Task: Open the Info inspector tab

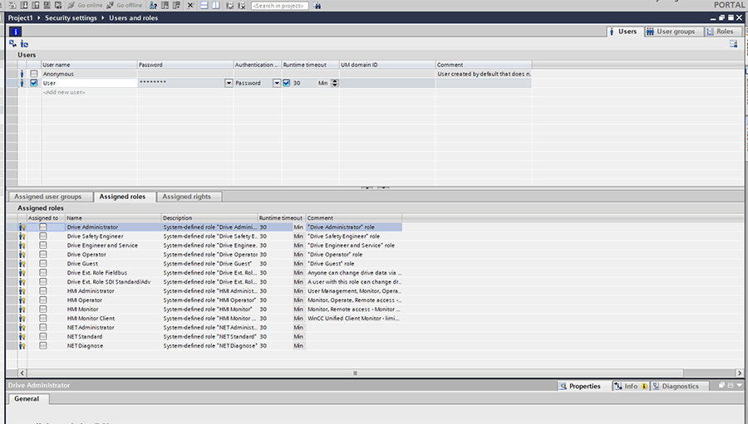Action: click(631, 387)
